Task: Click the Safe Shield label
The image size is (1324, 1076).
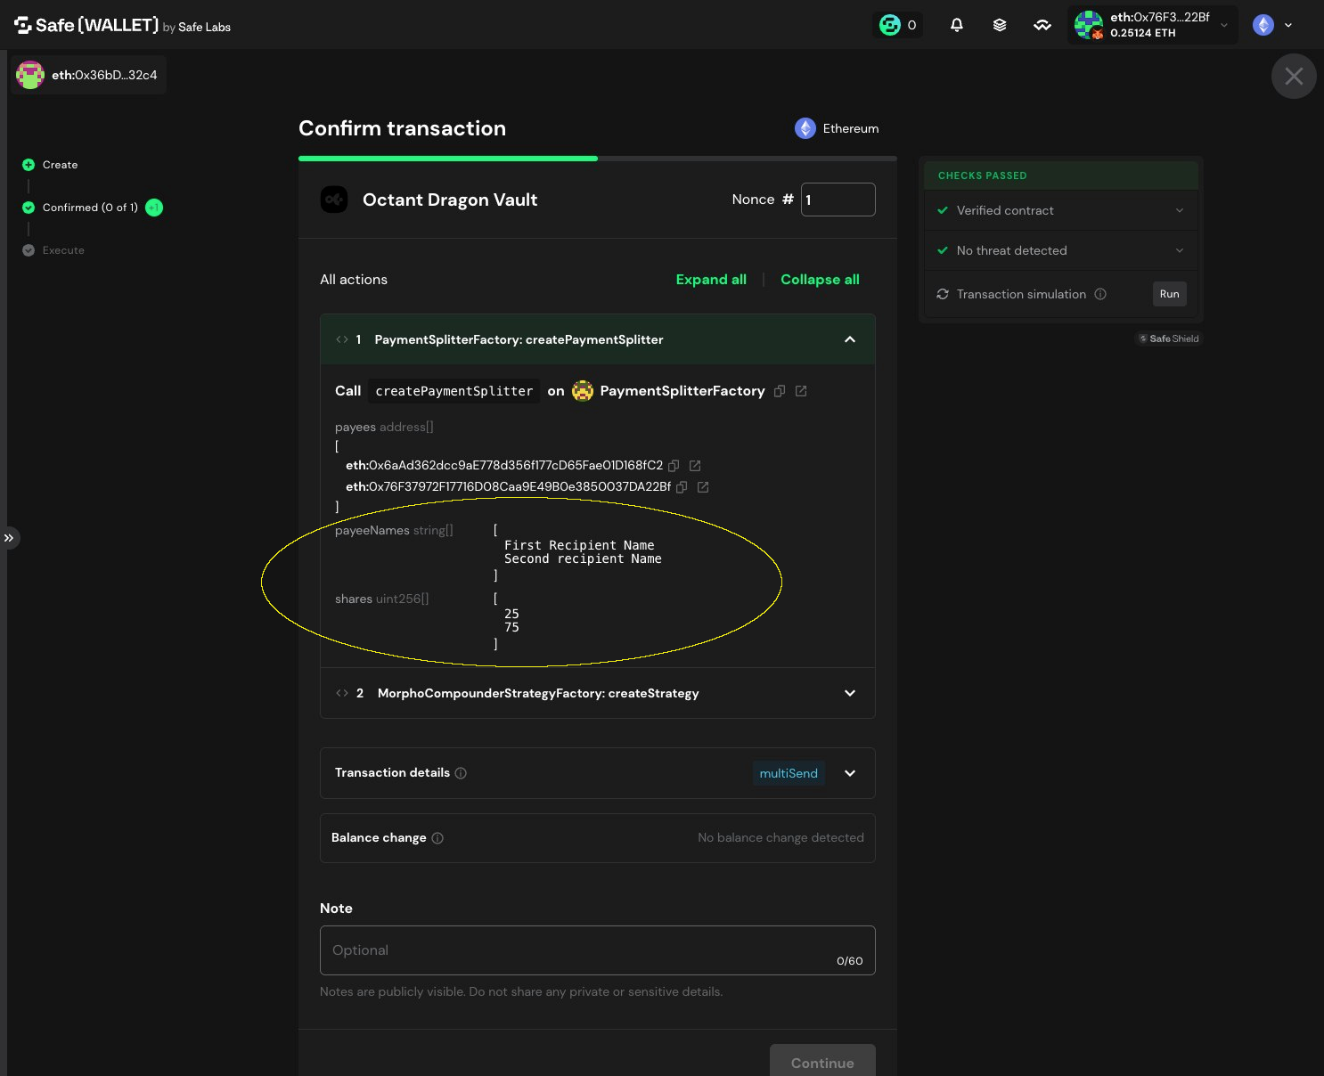Action: [1169, 338]
